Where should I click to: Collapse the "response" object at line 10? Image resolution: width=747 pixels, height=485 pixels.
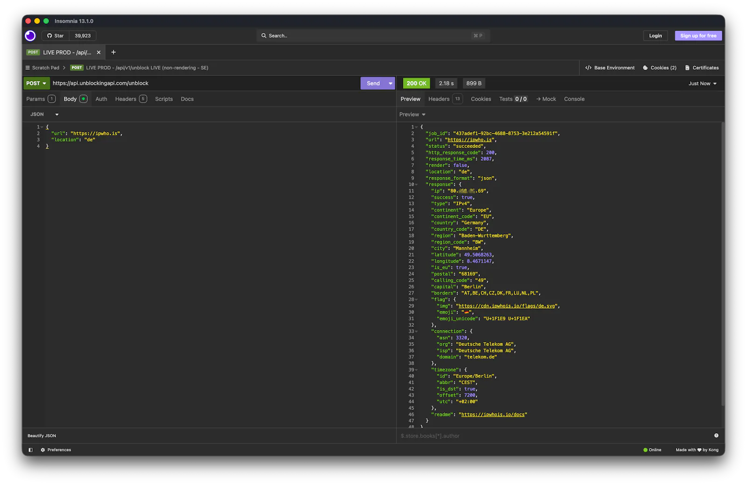click(x=416, y=185)
